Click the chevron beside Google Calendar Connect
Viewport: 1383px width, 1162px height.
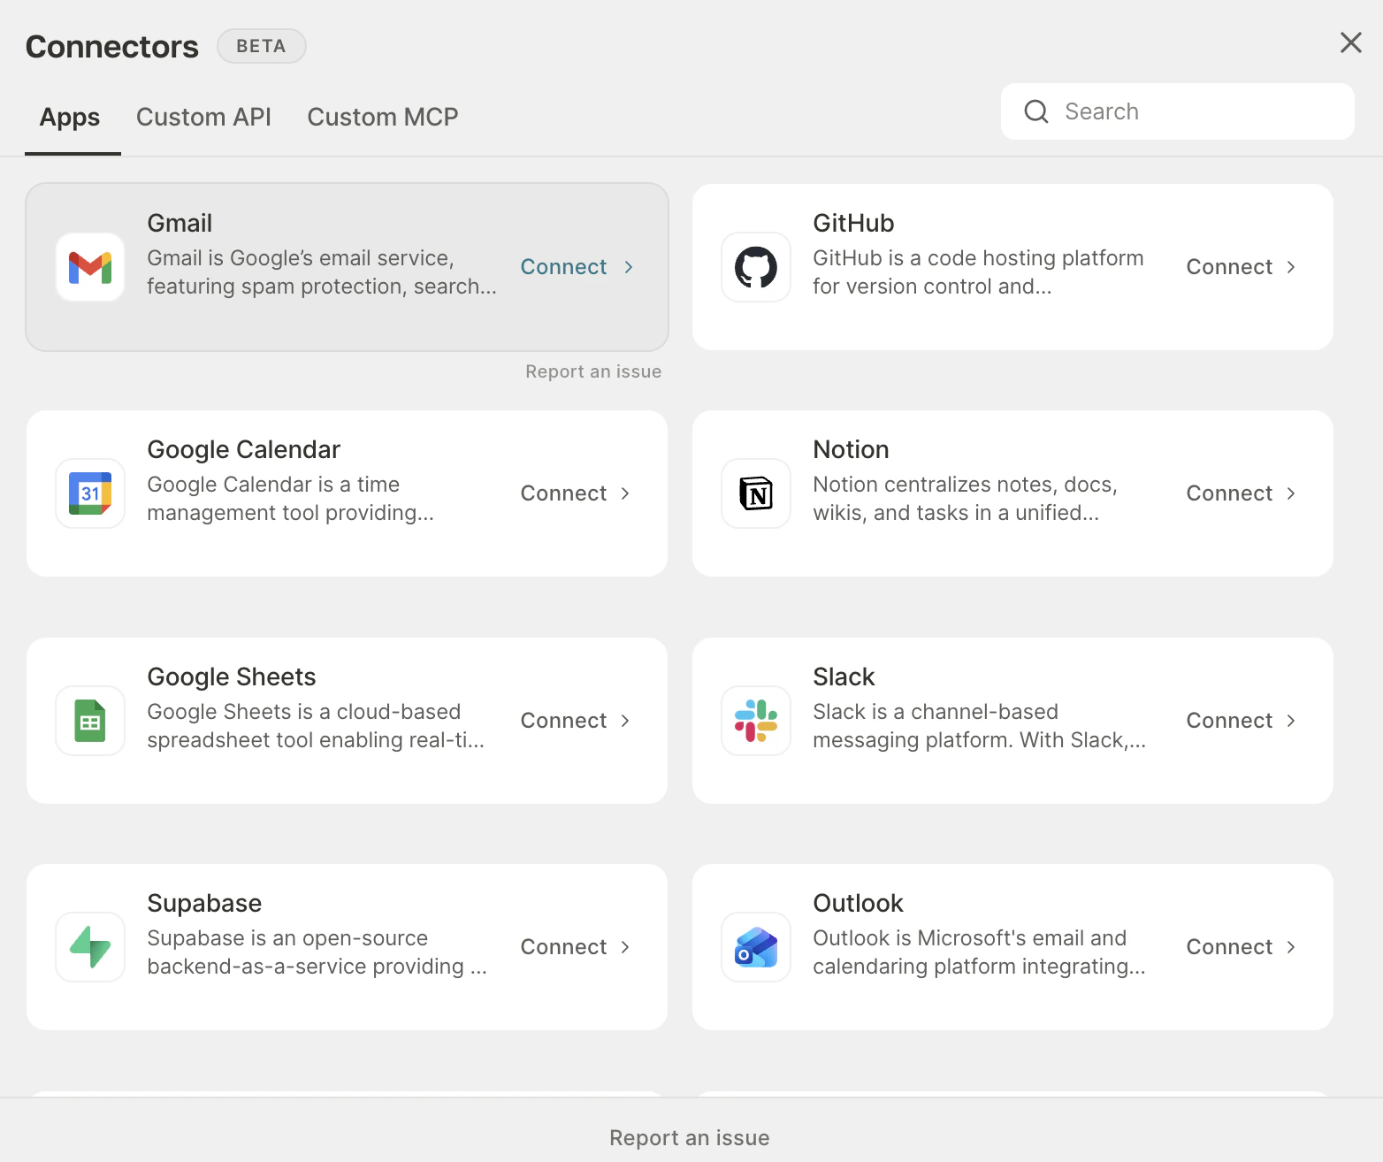[625, 493]
